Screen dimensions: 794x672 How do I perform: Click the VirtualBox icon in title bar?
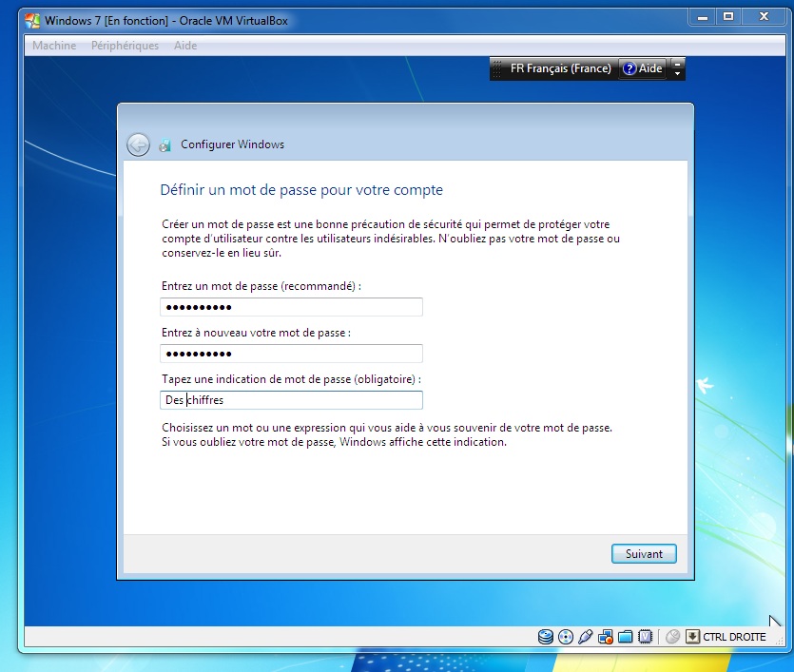[32, 21]
